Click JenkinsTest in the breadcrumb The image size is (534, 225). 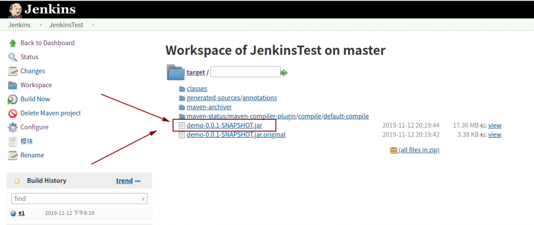point(66,25)
